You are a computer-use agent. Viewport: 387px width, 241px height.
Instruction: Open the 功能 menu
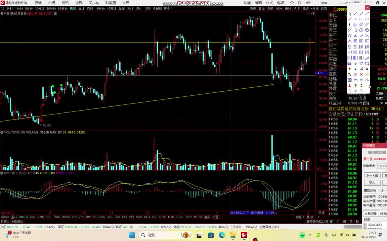pos(247,3)
